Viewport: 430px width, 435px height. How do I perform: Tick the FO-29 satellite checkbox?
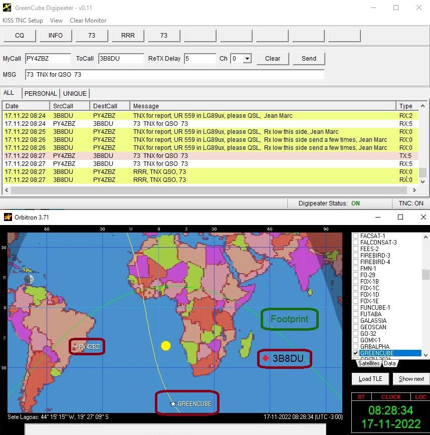[356, 275]
